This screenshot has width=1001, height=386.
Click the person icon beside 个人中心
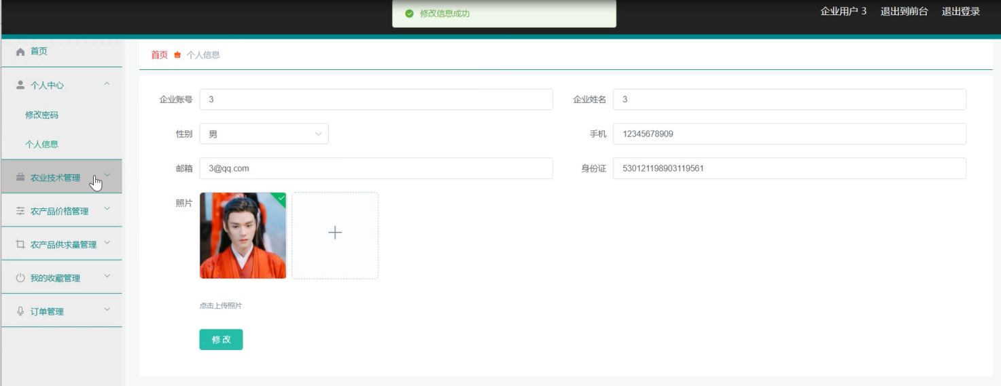pos(20,85)
